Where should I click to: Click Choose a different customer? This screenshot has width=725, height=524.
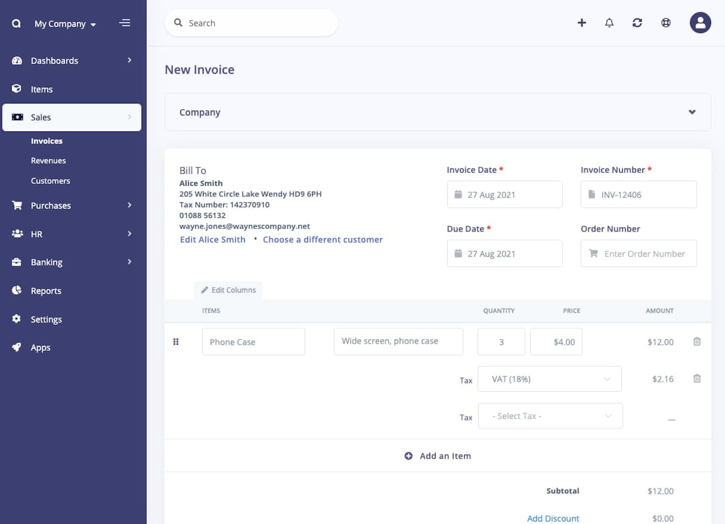coord(323,239)
